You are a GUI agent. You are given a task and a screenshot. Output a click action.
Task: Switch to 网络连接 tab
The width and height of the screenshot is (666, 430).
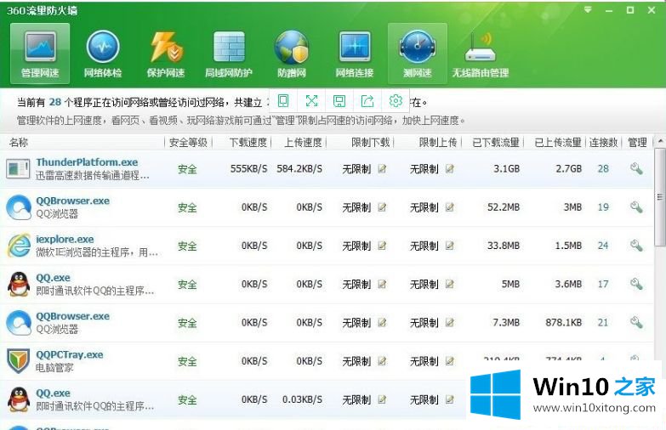(x=354, y=54)
